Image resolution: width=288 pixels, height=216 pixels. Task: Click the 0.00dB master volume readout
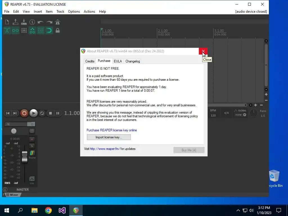pos(15,139)
